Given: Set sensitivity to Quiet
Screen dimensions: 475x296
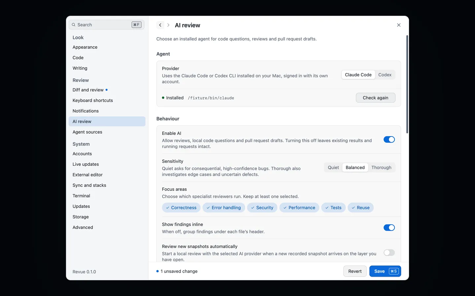Looking at the screenshot, I should point(333,167).
